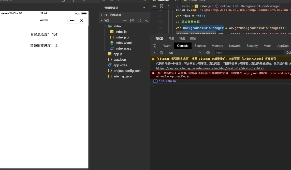Viewport: 291px width, 170px height.
Task: Switch to the 调试器 panel tab
Action: [159, 38]
